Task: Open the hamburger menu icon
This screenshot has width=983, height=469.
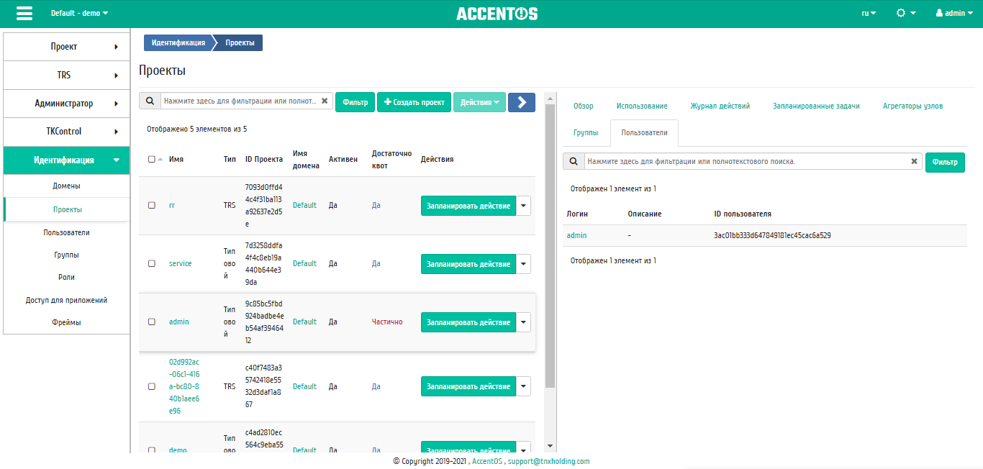Action: pyautogui.click(x=24, y=14)
